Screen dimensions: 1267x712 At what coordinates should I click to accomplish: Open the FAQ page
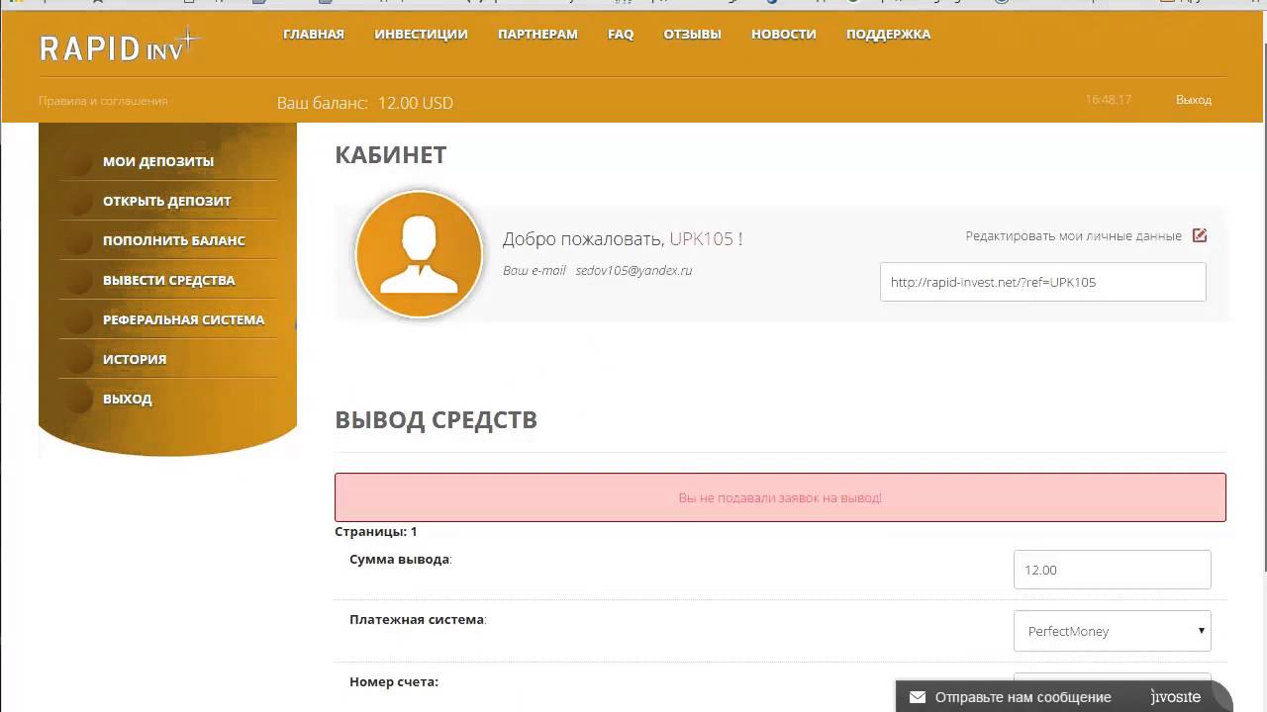pos(621,34)
